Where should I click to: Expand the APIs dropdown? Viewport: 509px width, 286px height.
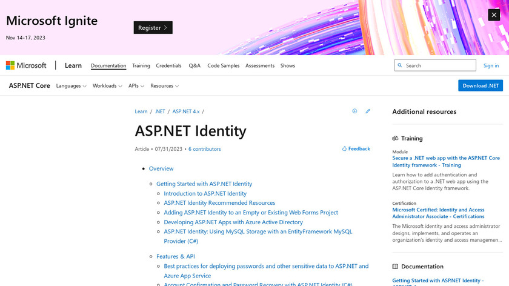pyautogui.click(x=136, y=85)
